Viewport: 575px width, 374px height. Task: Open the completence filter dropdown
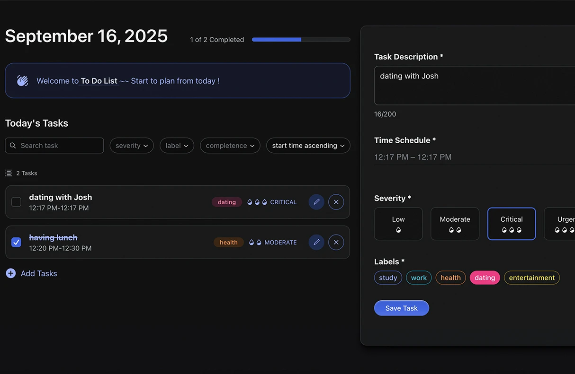pyautogui.click(x=230, y=146)
